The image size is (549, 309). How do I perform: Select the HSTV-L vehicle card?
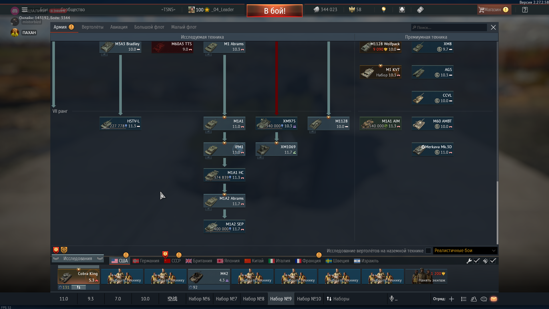tap(120, 123)
